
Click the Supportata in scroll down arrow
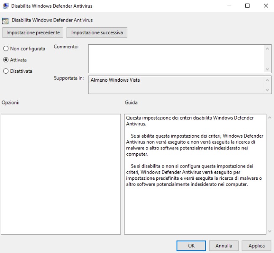267,90
